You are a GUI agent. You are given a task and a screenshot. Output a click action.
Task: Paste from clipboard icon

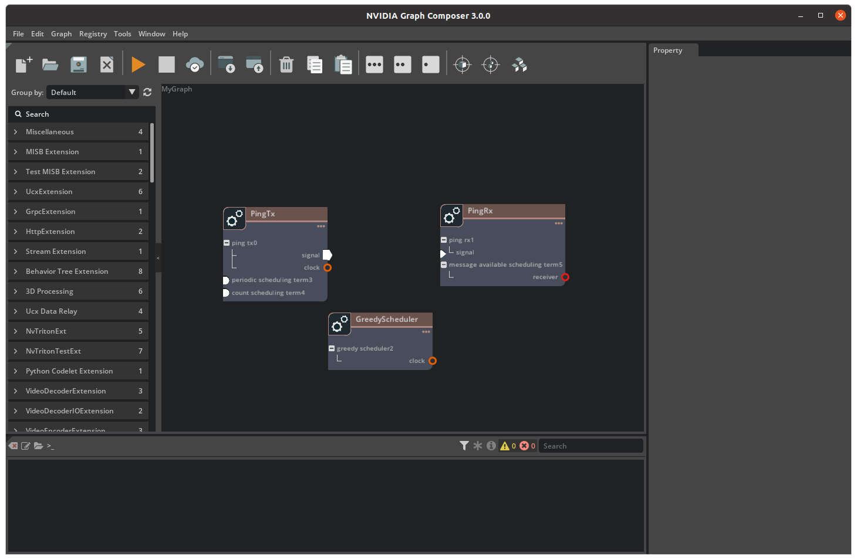(x=343, y=65)
